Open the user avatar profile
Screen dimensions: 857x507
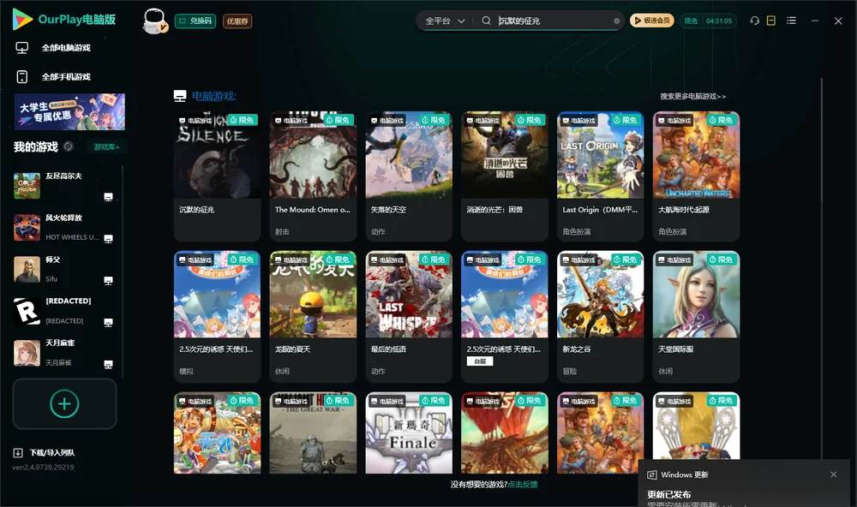point(154,21)
